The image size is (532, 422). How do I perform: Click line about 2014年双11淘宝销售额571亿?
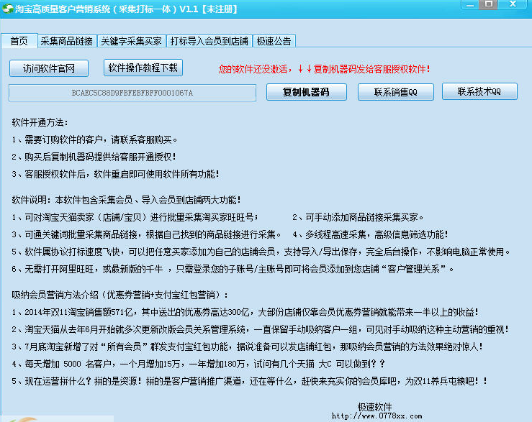coord(245,312)
